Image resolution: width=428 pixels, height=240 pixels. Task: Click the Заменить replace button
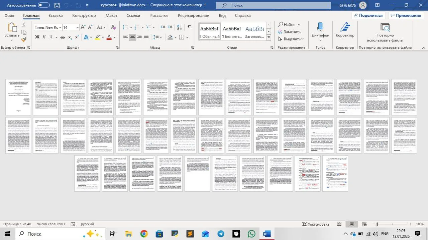tap(289, 32)
